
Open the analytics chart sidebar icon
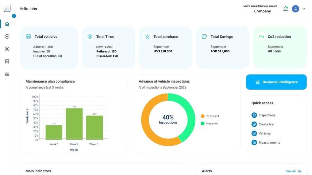[x=7, y=74]
